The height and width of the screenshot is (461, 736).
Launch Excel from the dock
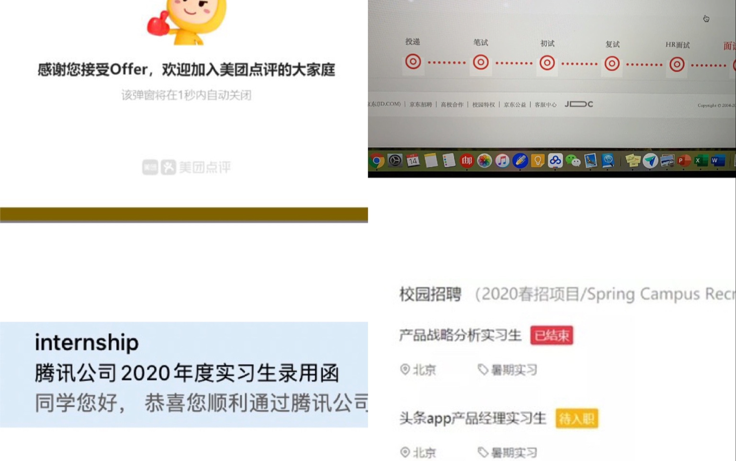[700, 161]
